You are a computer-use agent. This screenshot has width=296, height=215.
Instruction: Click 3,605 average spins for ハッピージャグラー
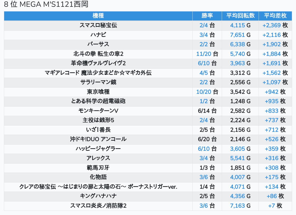click(x=237, y=149)
